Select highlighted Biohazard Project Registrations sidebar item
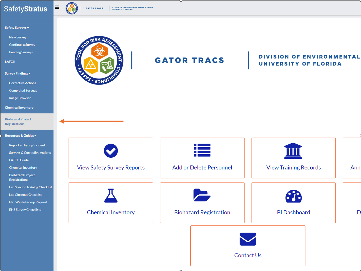361x271 pixels. click(x=27, y=122)
